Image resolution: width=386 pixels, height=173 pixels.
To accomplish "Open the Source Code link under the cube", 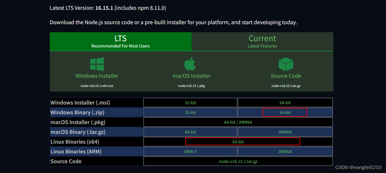I will [x=286, y=76].
